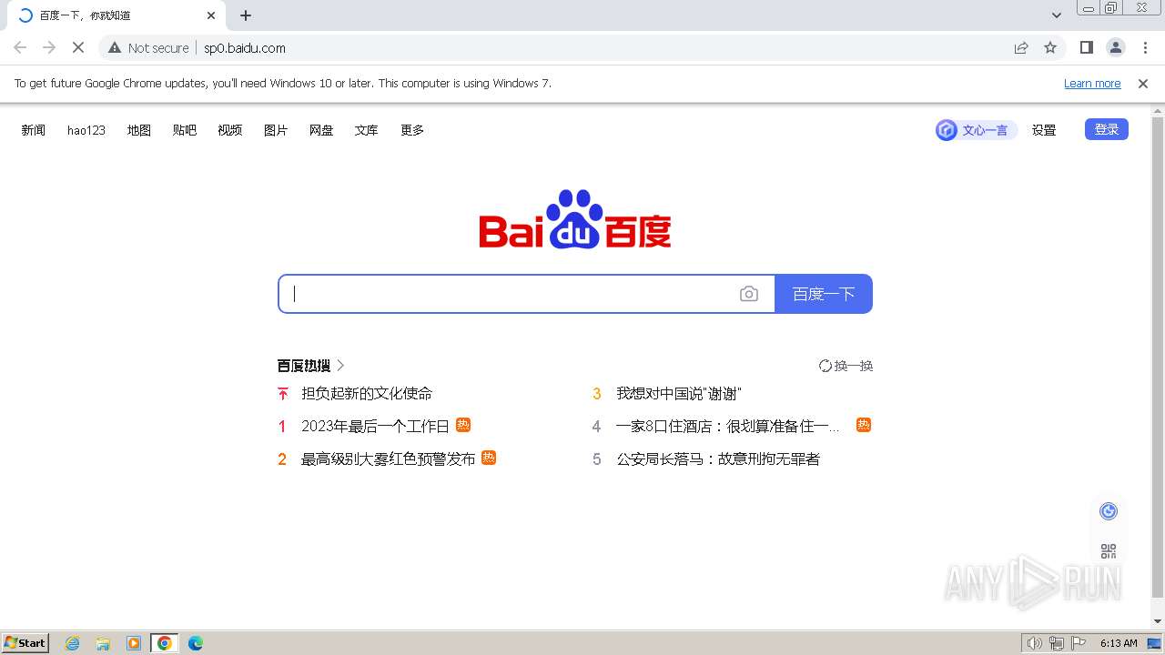Launch Internet Explorer from taskbar
Screen dimensions: 1165x655
[73, 643]
